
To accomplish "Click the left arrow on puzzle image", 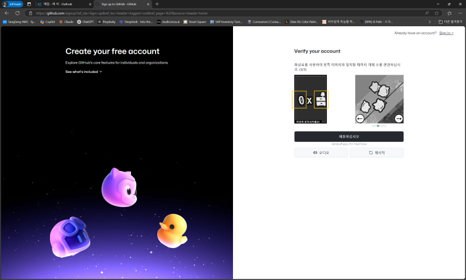I will (360, 119).
